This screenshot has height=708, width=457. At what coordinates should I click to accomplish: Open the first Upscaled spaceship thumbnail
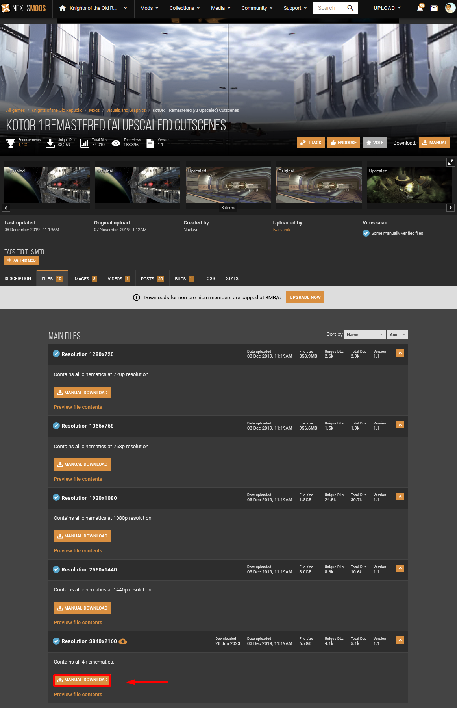(x=47, y=185)
